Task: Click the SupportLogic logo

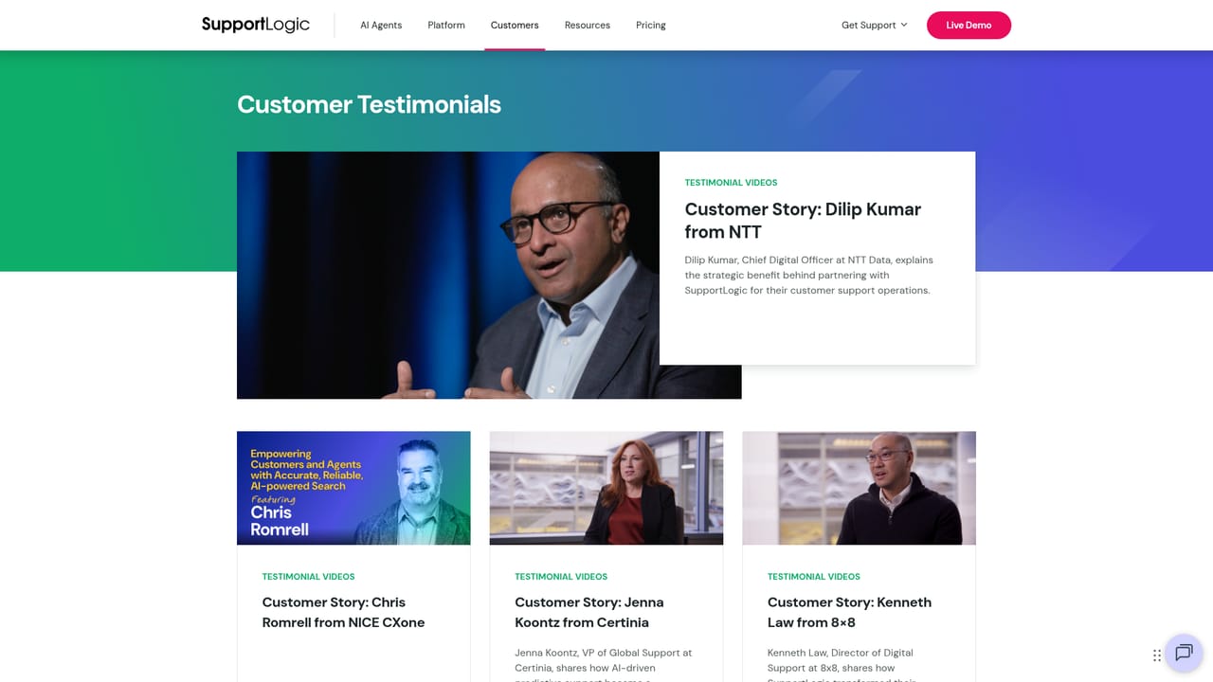Action: tap(255, 25)
